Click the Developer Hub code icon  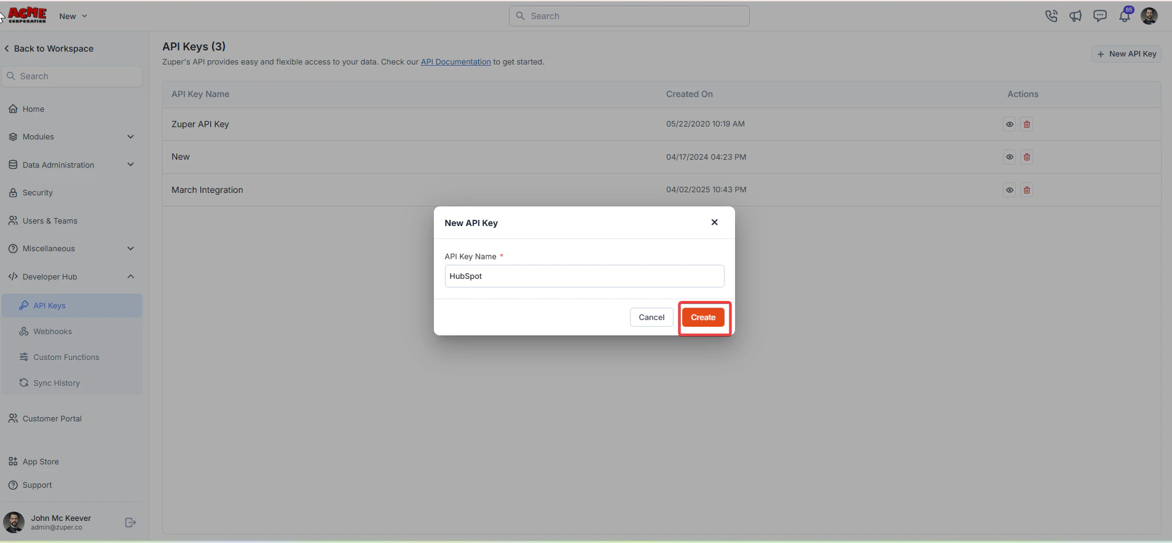[13, 276]
